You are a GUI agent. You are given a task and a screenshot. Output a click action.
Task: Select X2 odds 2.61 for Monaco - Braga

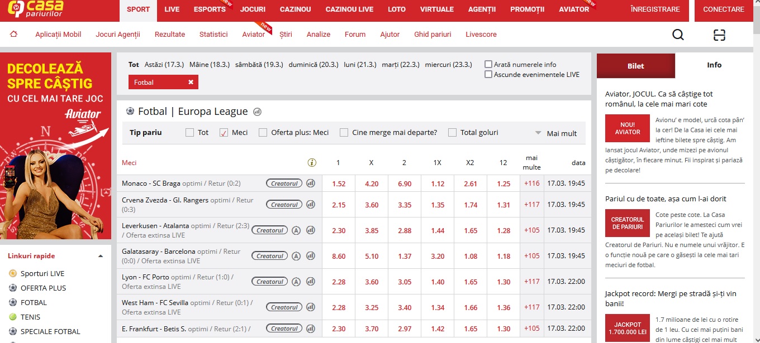[471, 183]
